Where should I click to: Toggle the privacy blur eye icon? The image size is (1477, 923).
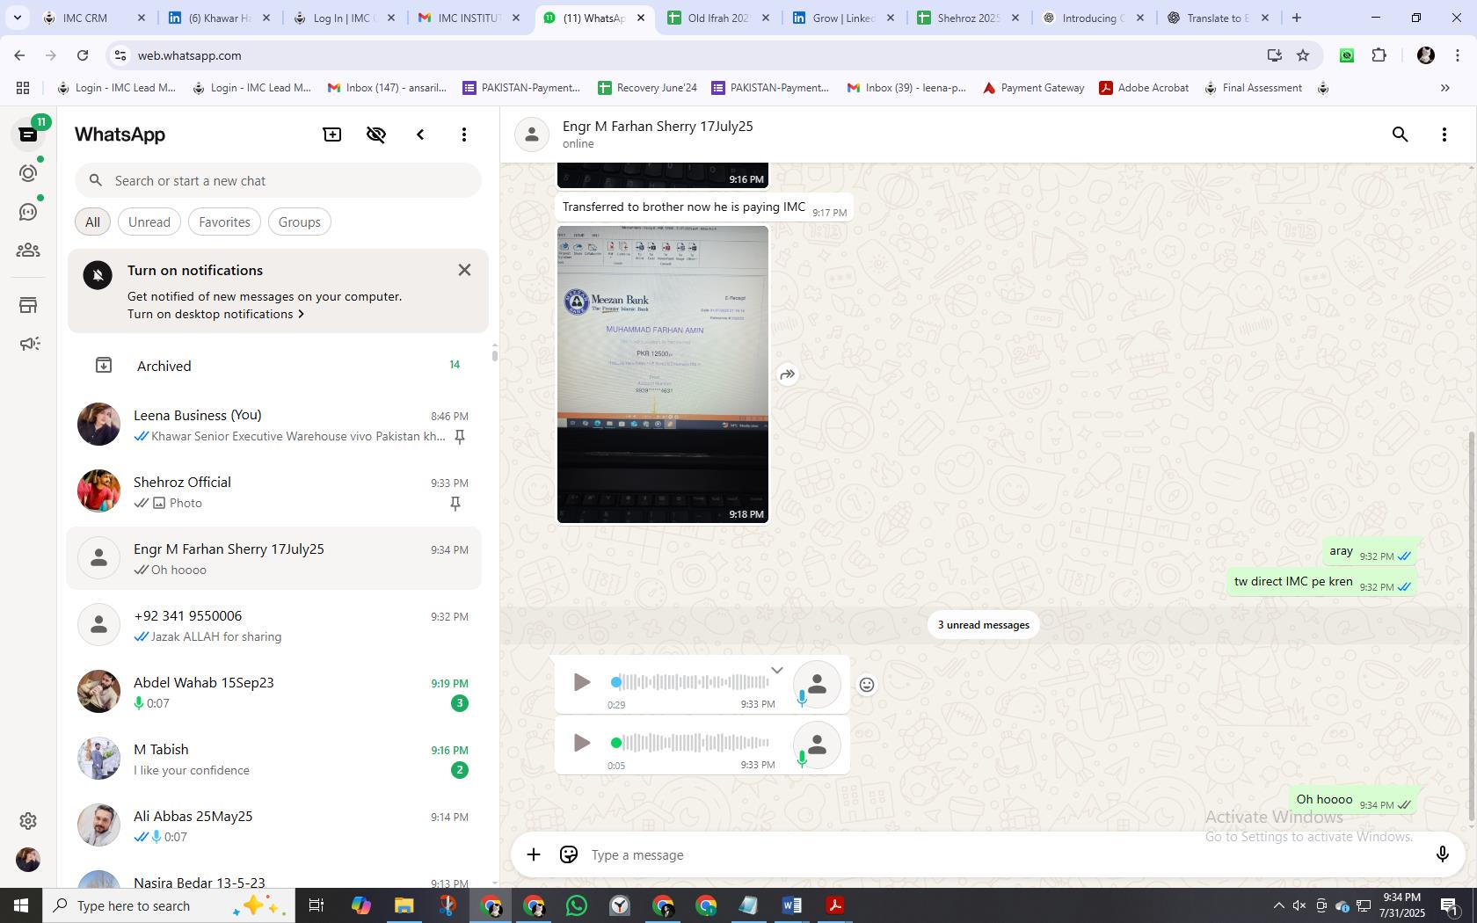(x=376, y=134)
